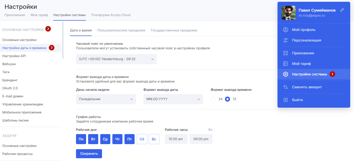Viewport: 354px width, 163px height.
Task: Open Настройки API in the sidebar
Action: point(14,56)
